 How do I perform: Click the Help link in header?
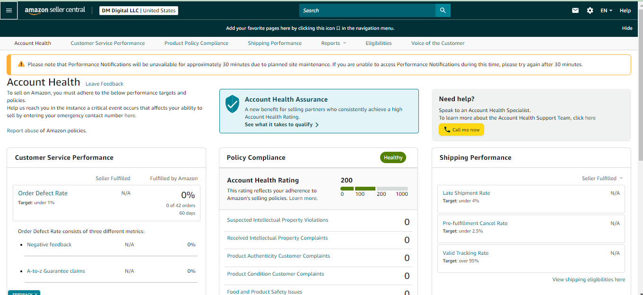tap(625, 10)
